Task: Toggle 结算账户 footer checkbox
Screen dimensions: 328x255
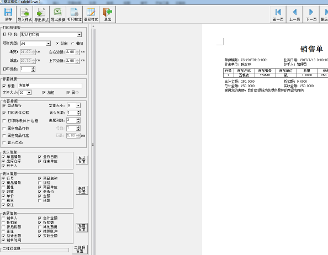Action: (x=40, y=231)
